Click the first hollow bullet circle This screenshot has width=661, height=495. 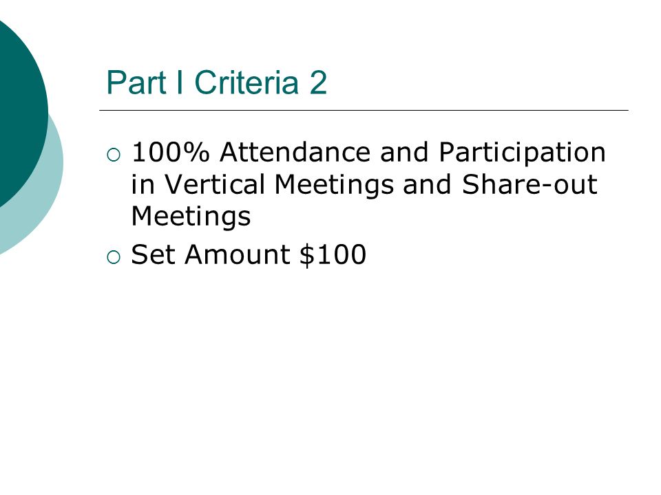pyautogui.click(x=114, y=155)
